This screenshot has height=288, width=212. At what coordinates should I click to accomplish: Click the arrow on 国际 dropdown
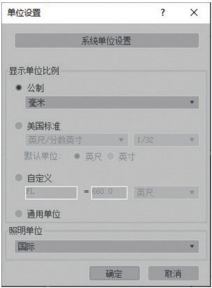click(x=192, y=247)
